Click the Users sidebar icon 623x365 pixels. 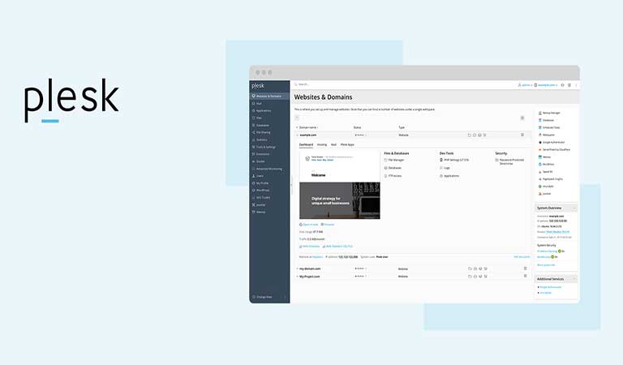[x=253, y=175]
